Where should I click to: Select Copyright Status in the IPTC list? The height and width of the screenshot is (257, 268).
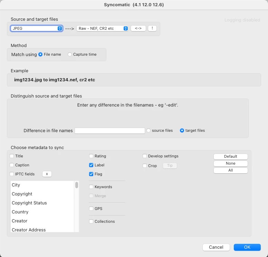(x=42, y=203)
